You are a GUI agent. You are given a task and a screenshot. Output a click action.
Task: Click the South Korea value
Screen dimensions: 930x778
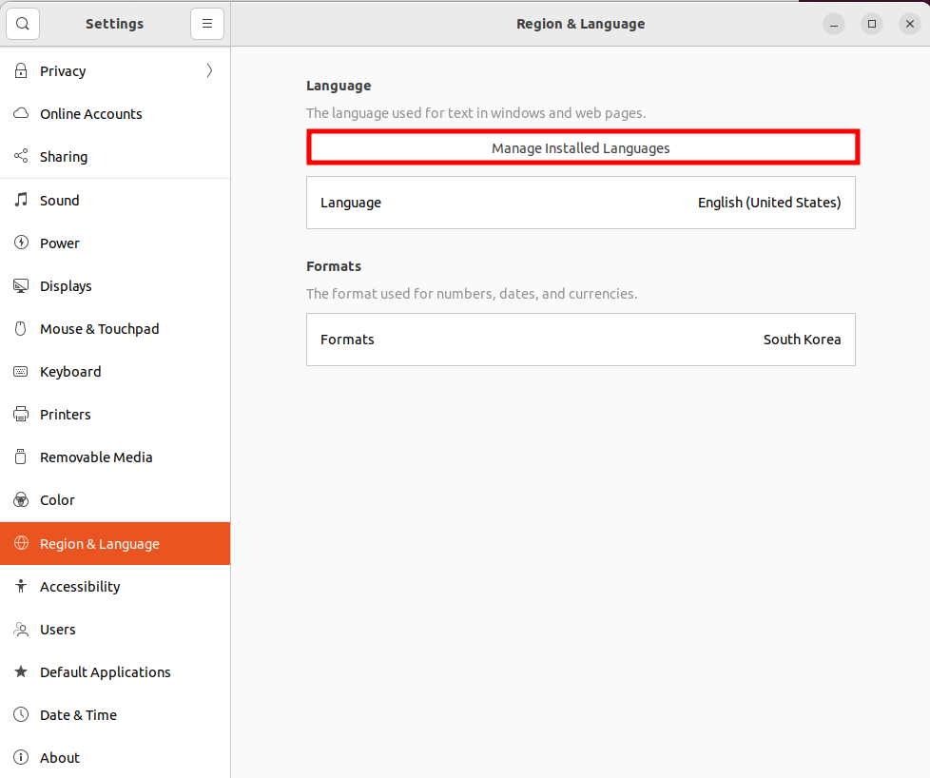pyautogui.click(x=802, y=340)
